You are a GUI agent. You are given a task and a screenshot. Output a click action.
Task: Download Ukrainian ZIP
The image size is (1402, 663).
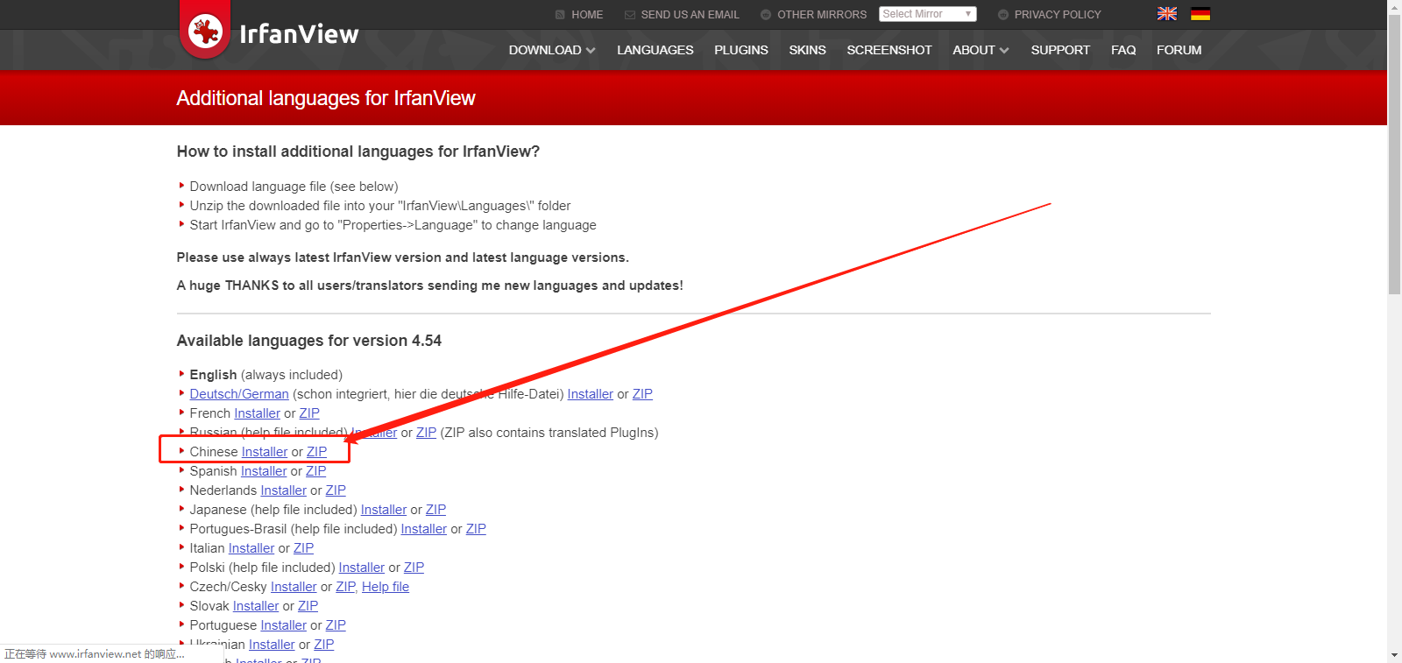324,645
